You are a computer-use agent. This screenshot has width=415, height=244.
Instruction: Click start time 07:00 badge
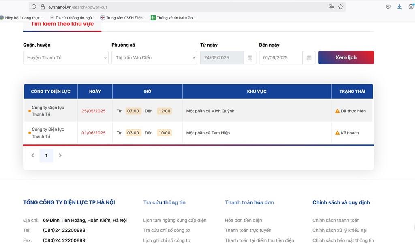point(133,111)
